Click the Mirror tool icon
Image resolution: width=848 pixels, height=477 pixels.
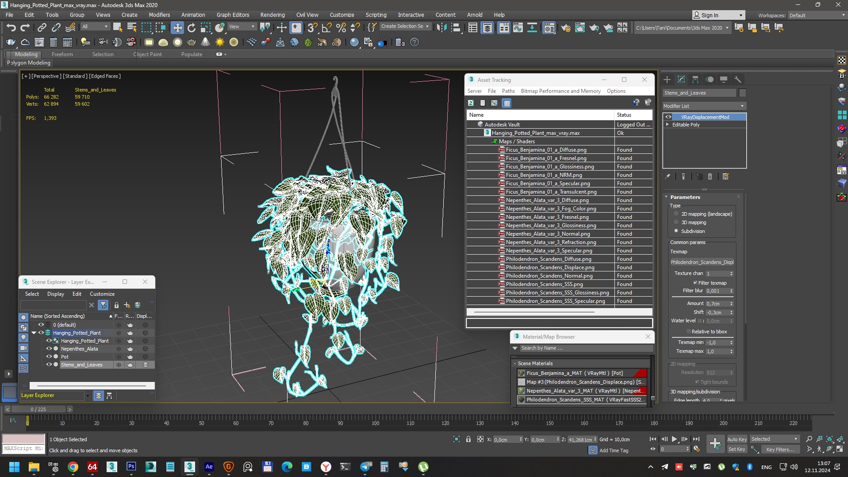pyautogui.click(x=441, y=28)
